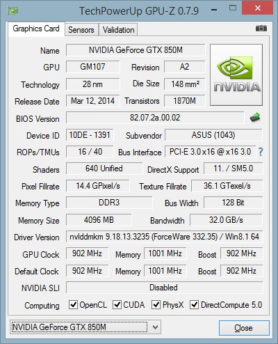
Task: Click the camera screenshot icon
Action: pos(261,29)
